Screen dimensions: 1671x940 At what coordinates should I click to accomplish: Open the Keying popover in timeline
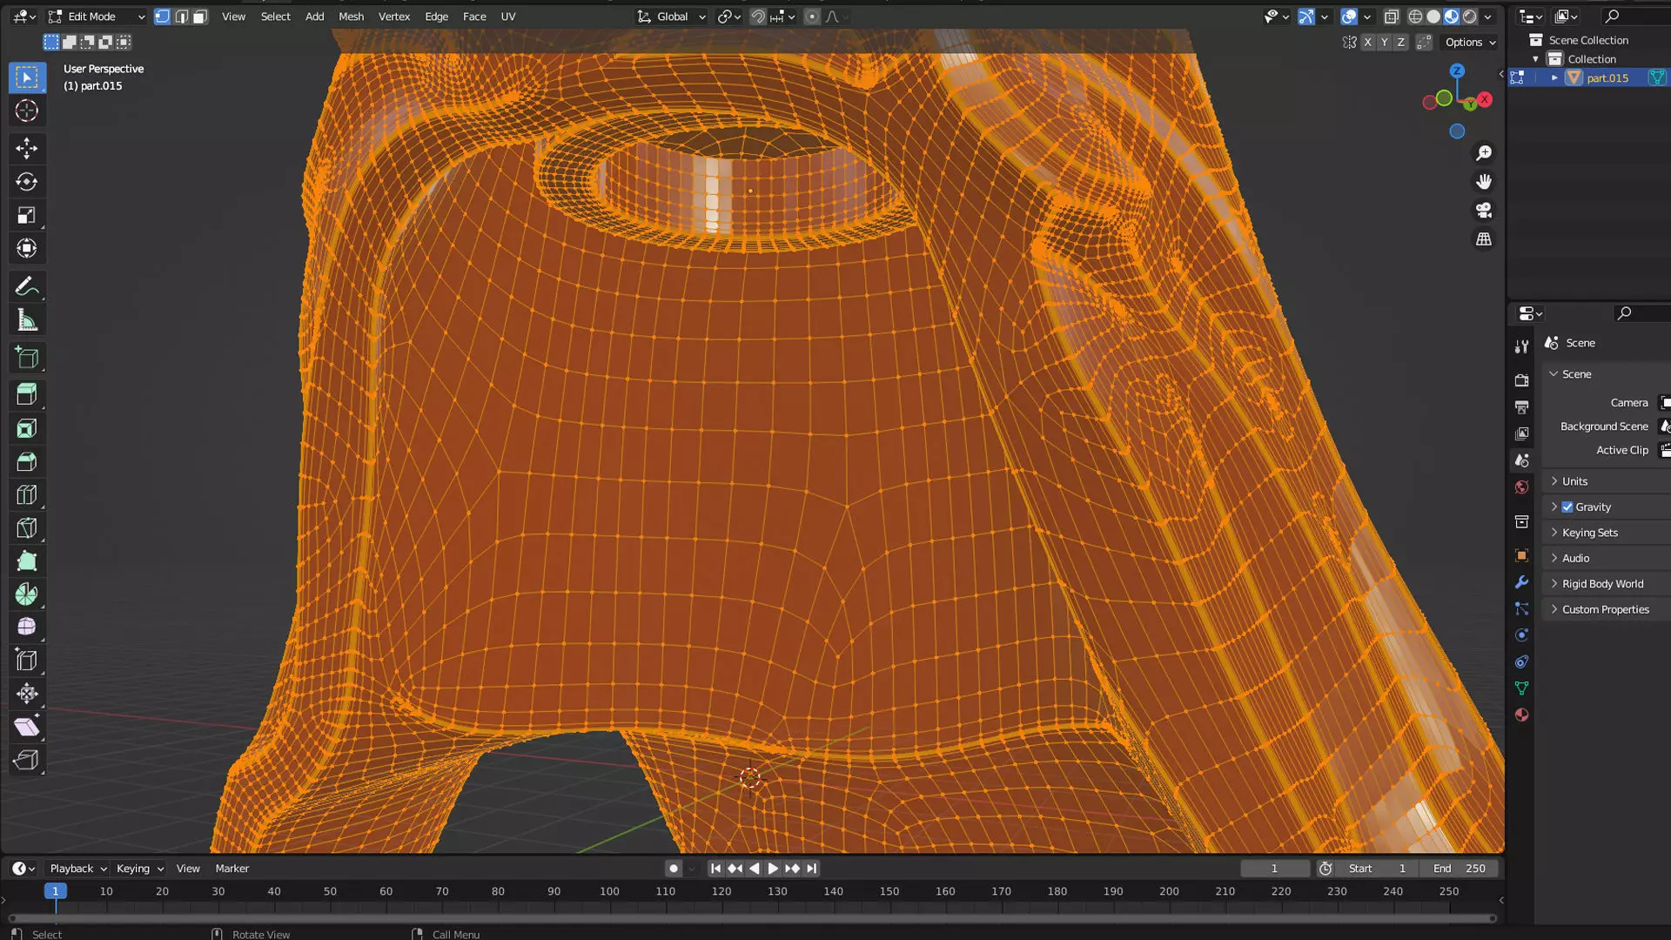[139, 869]
